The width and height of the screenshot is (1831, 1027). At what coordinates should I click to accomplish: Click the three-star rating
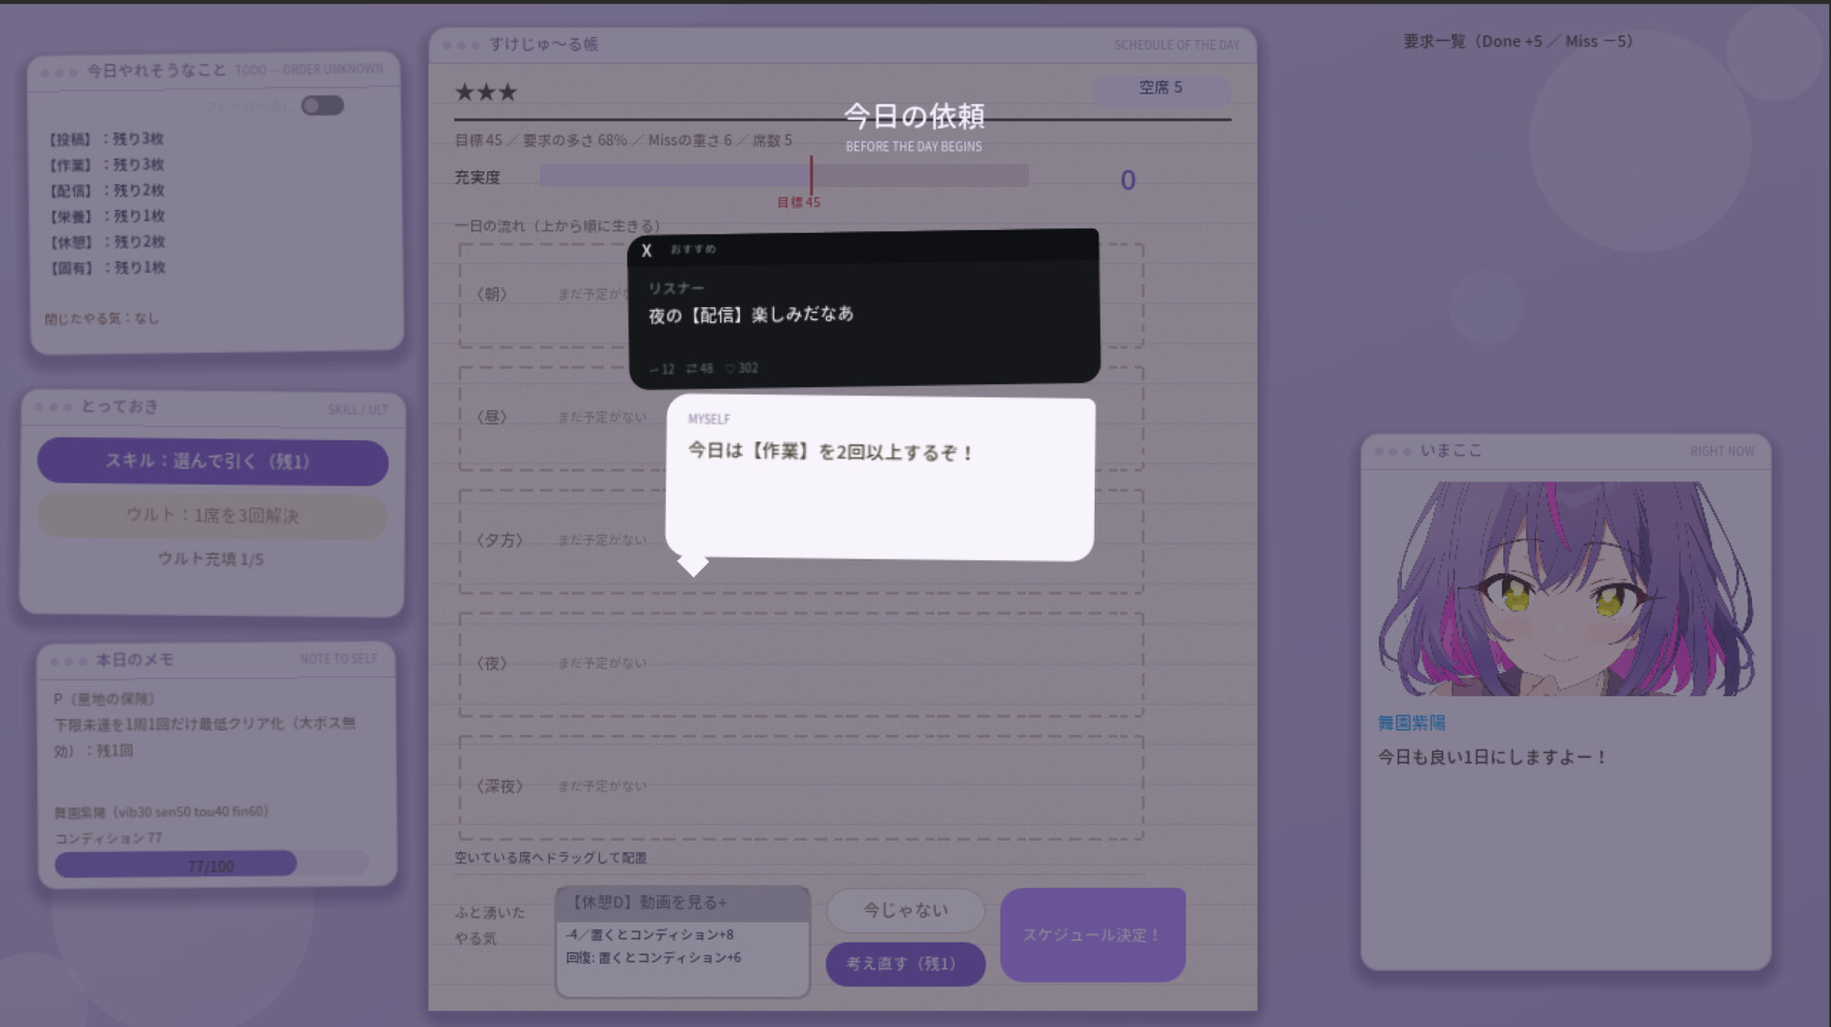485,92
